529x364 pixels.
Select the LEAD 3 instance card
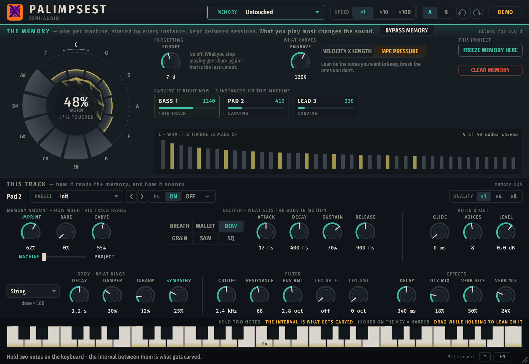pos(326,107)
